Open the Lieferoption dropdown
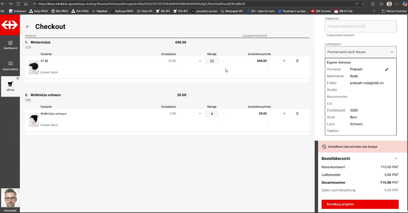The width and height of the screenshot is (408, 213). tap(360, 52)
